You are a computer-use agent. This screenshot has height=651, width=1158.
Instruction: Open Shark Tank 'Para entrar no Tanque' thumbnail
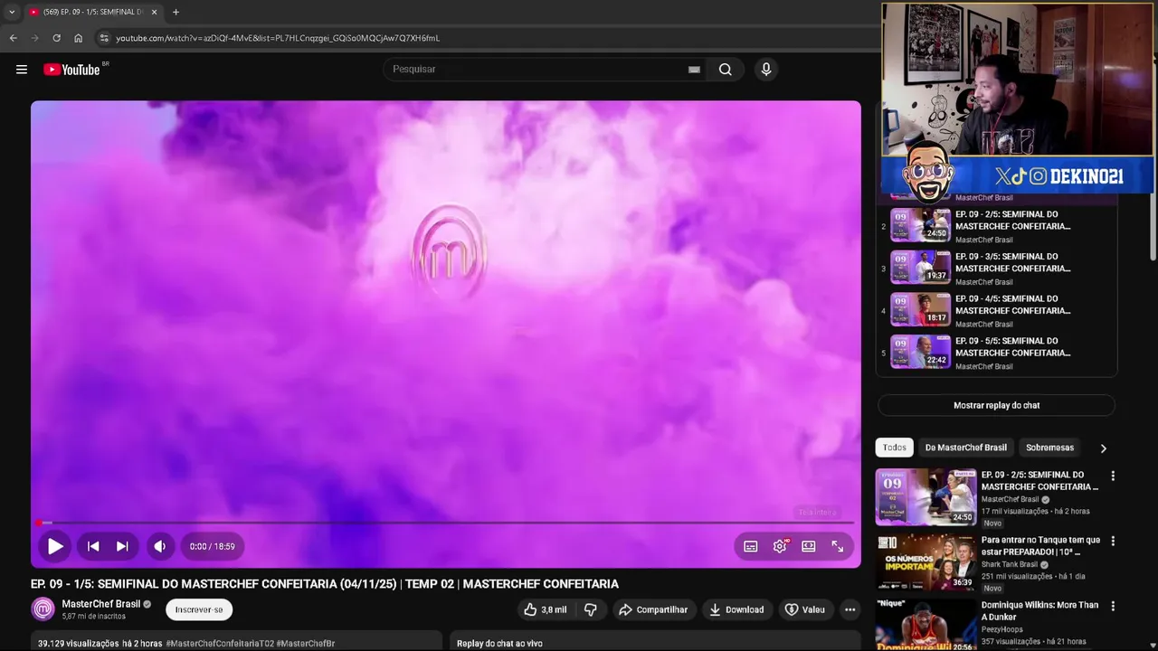[925, 562]
